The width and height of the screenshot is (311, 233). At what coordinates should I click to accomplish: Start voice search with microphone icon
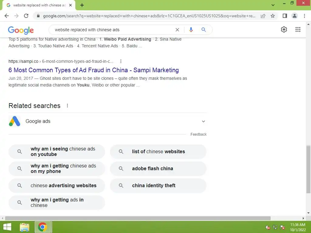pyautogui.click(x=191, y=30)
